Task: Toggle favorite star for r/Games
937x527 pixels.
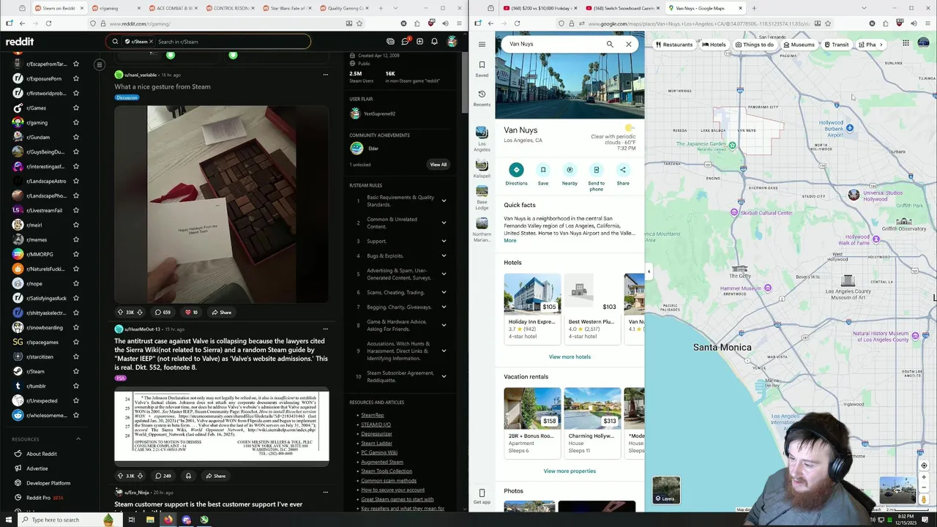Action: (x=76, y=108)
